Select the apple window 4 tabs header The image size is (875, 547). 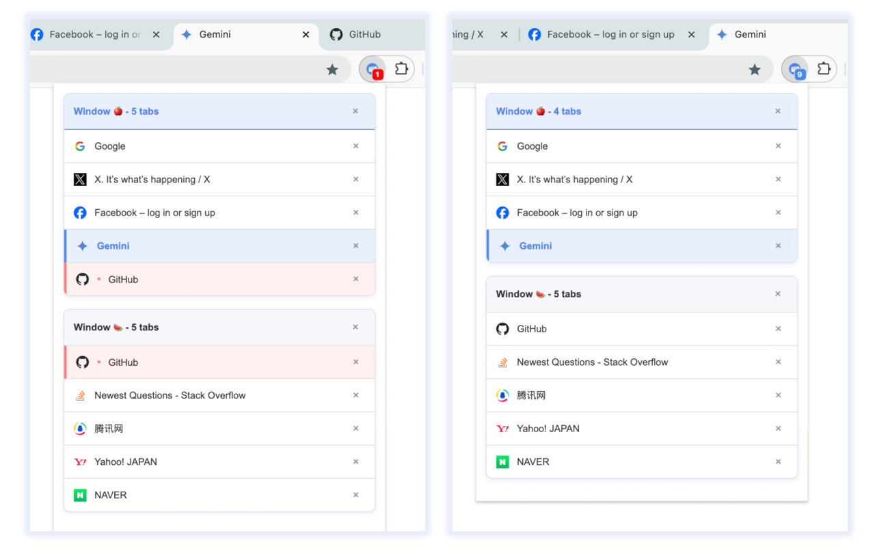[x=642, y=111]
